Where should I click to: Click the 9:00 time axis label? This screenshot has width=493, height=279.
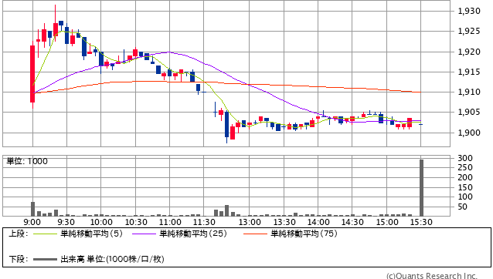click(32, 222)
